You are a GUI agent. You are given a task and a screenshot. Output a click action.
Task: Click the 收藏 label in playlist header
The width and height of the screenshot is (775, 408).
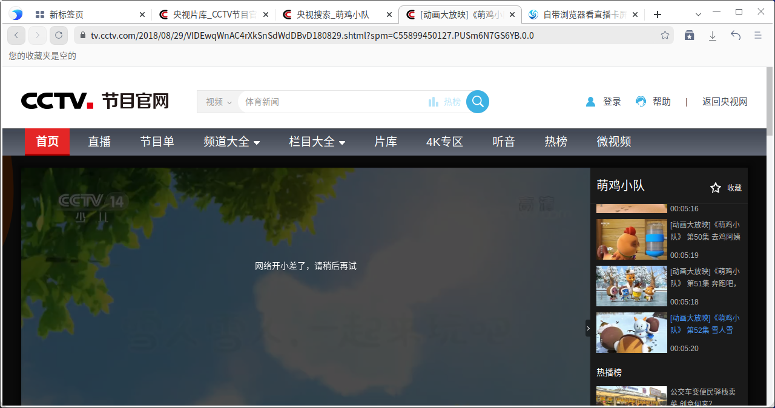click(734, 188)
